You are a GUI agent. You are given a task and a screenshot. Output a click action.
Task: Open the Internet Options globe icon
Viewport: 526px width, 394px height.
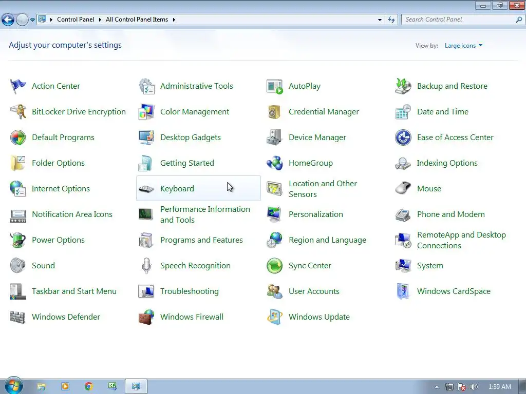click(x=18, y=189)
